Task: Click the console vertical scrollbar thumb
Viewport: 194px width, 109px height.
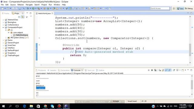Action: pos(192,85)
